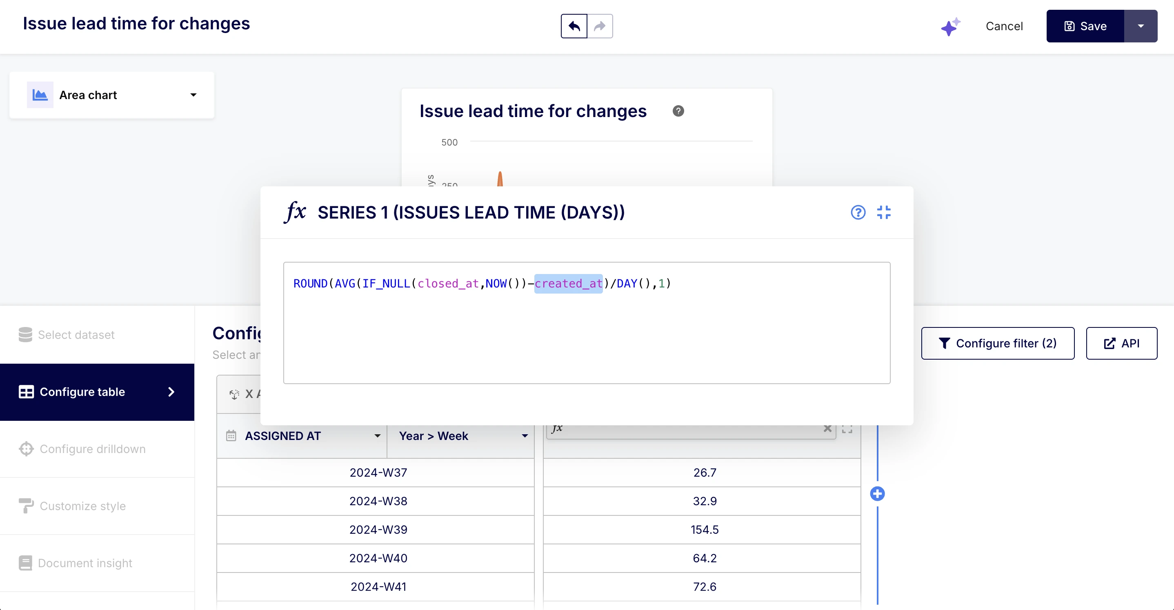Click the calendar icon in ASSIGNED AT header
Screen dimensions: 1174x610
(x=231, y=435)
